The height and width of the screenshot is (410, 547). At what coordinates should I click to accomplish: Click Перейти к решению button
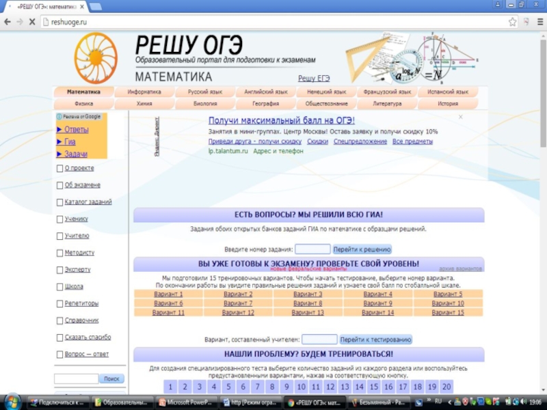point(362,249)
